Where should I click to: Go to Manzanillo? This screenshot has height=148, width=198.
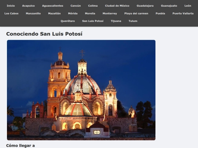(33, 14)
